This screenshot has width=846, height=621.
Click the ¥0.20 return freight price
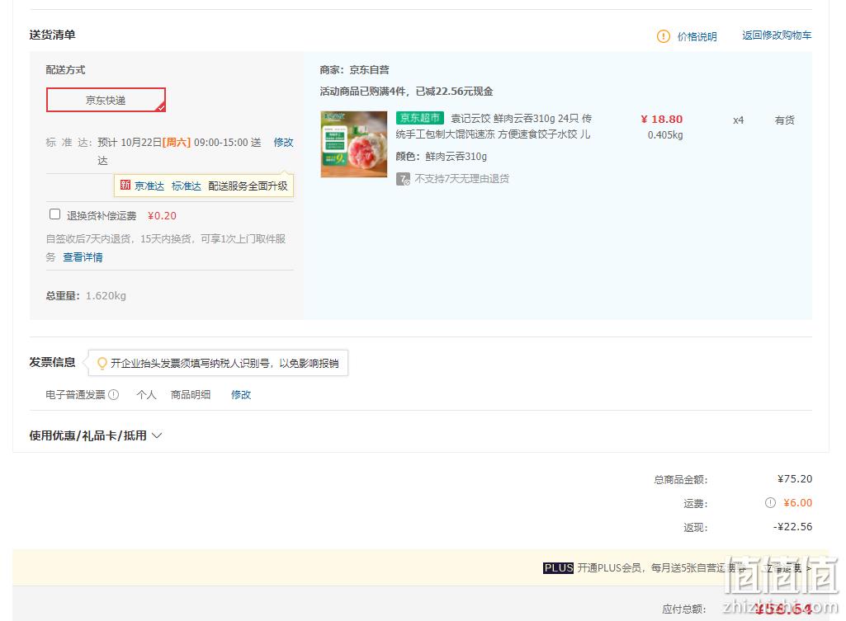(162, 215)
